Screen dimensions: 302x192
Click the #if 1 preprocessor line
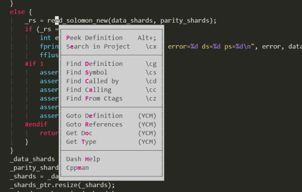[x=34, y=64]
